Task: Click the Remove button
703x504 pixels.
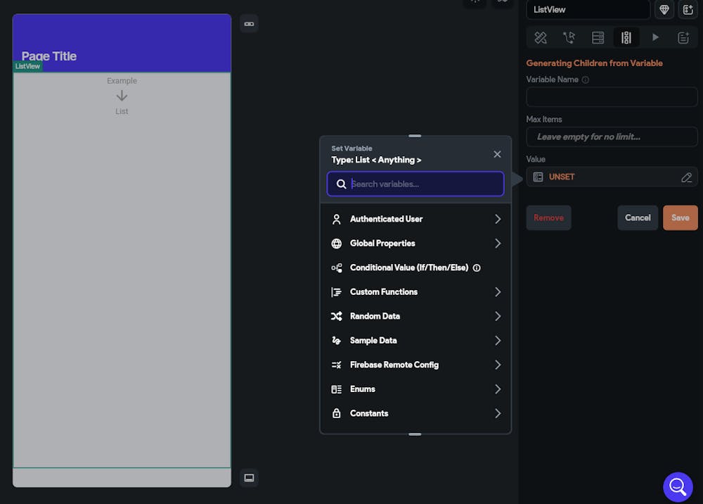Action: (x=548, y=218)
